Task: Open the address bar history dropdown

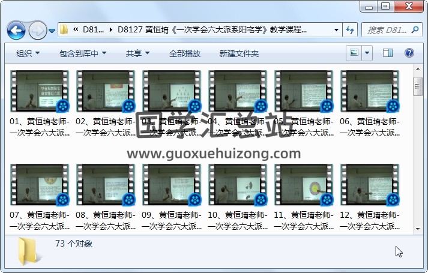Action: (336, 30)
